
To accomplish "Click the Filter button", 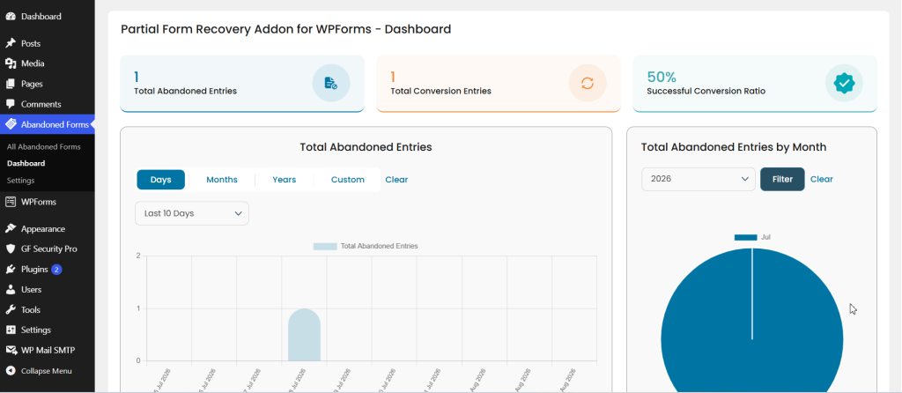I will tap(782, 179).
